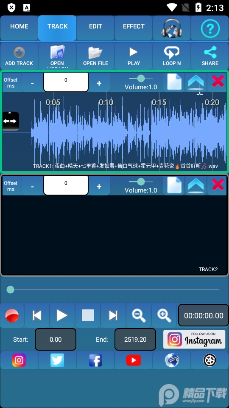This screenshot has width=229, height=408.
Task: Open Follow us on Instagram banner
Action: [194, 339]
